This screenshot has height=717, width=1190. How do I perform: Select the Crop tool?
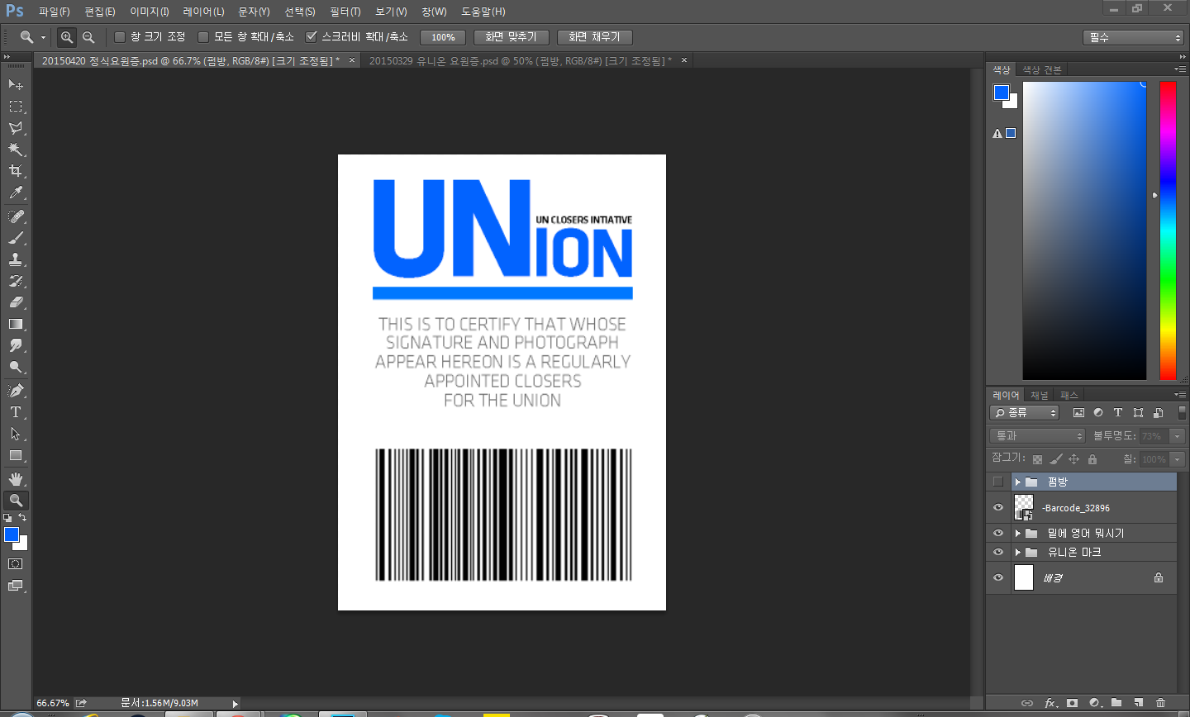click(16, 171)
